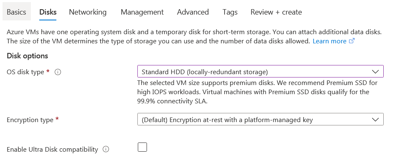Image resolution: width=400 pixels, height=160 pixels.
Task: Go to the Networking tab
Action: 88,12
